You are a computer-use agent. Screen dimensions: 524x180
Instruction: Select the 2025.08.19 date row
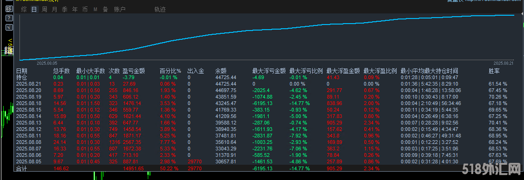coord(28,97)
